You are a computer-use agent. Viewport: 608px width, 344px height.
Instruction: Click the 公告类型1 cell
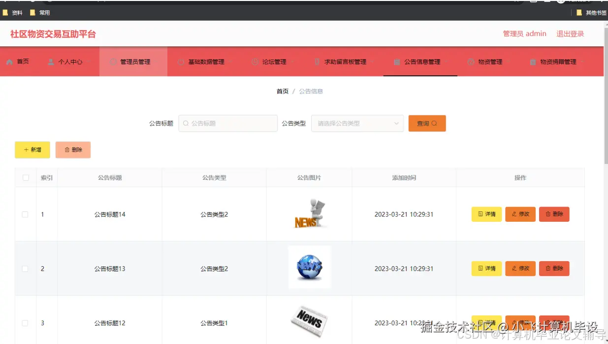tap(214, 323)
